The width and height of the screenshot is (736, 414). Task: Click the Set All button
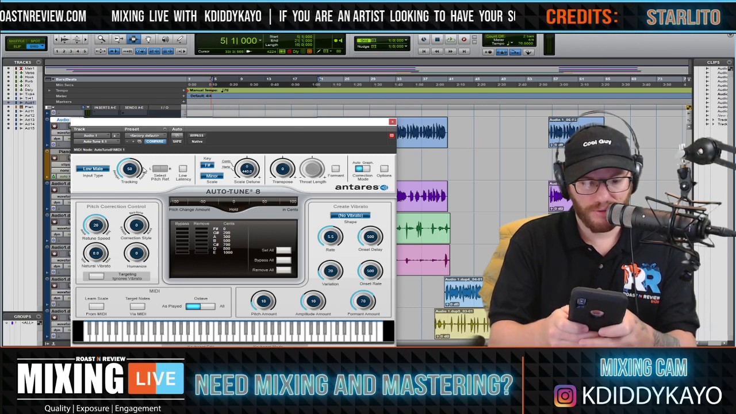tap(283, 250)
